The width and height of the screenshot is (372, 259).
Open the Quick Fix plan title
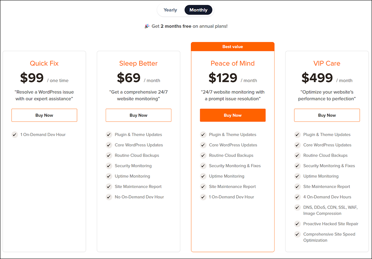click(x=44, y=63)
